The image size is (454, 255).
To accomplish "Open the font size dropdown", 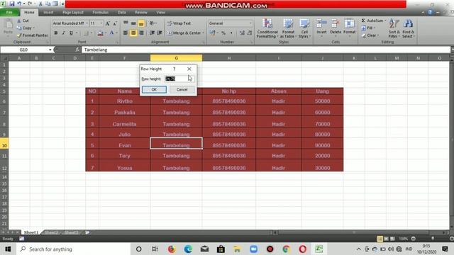I will (x=101, y=23).
